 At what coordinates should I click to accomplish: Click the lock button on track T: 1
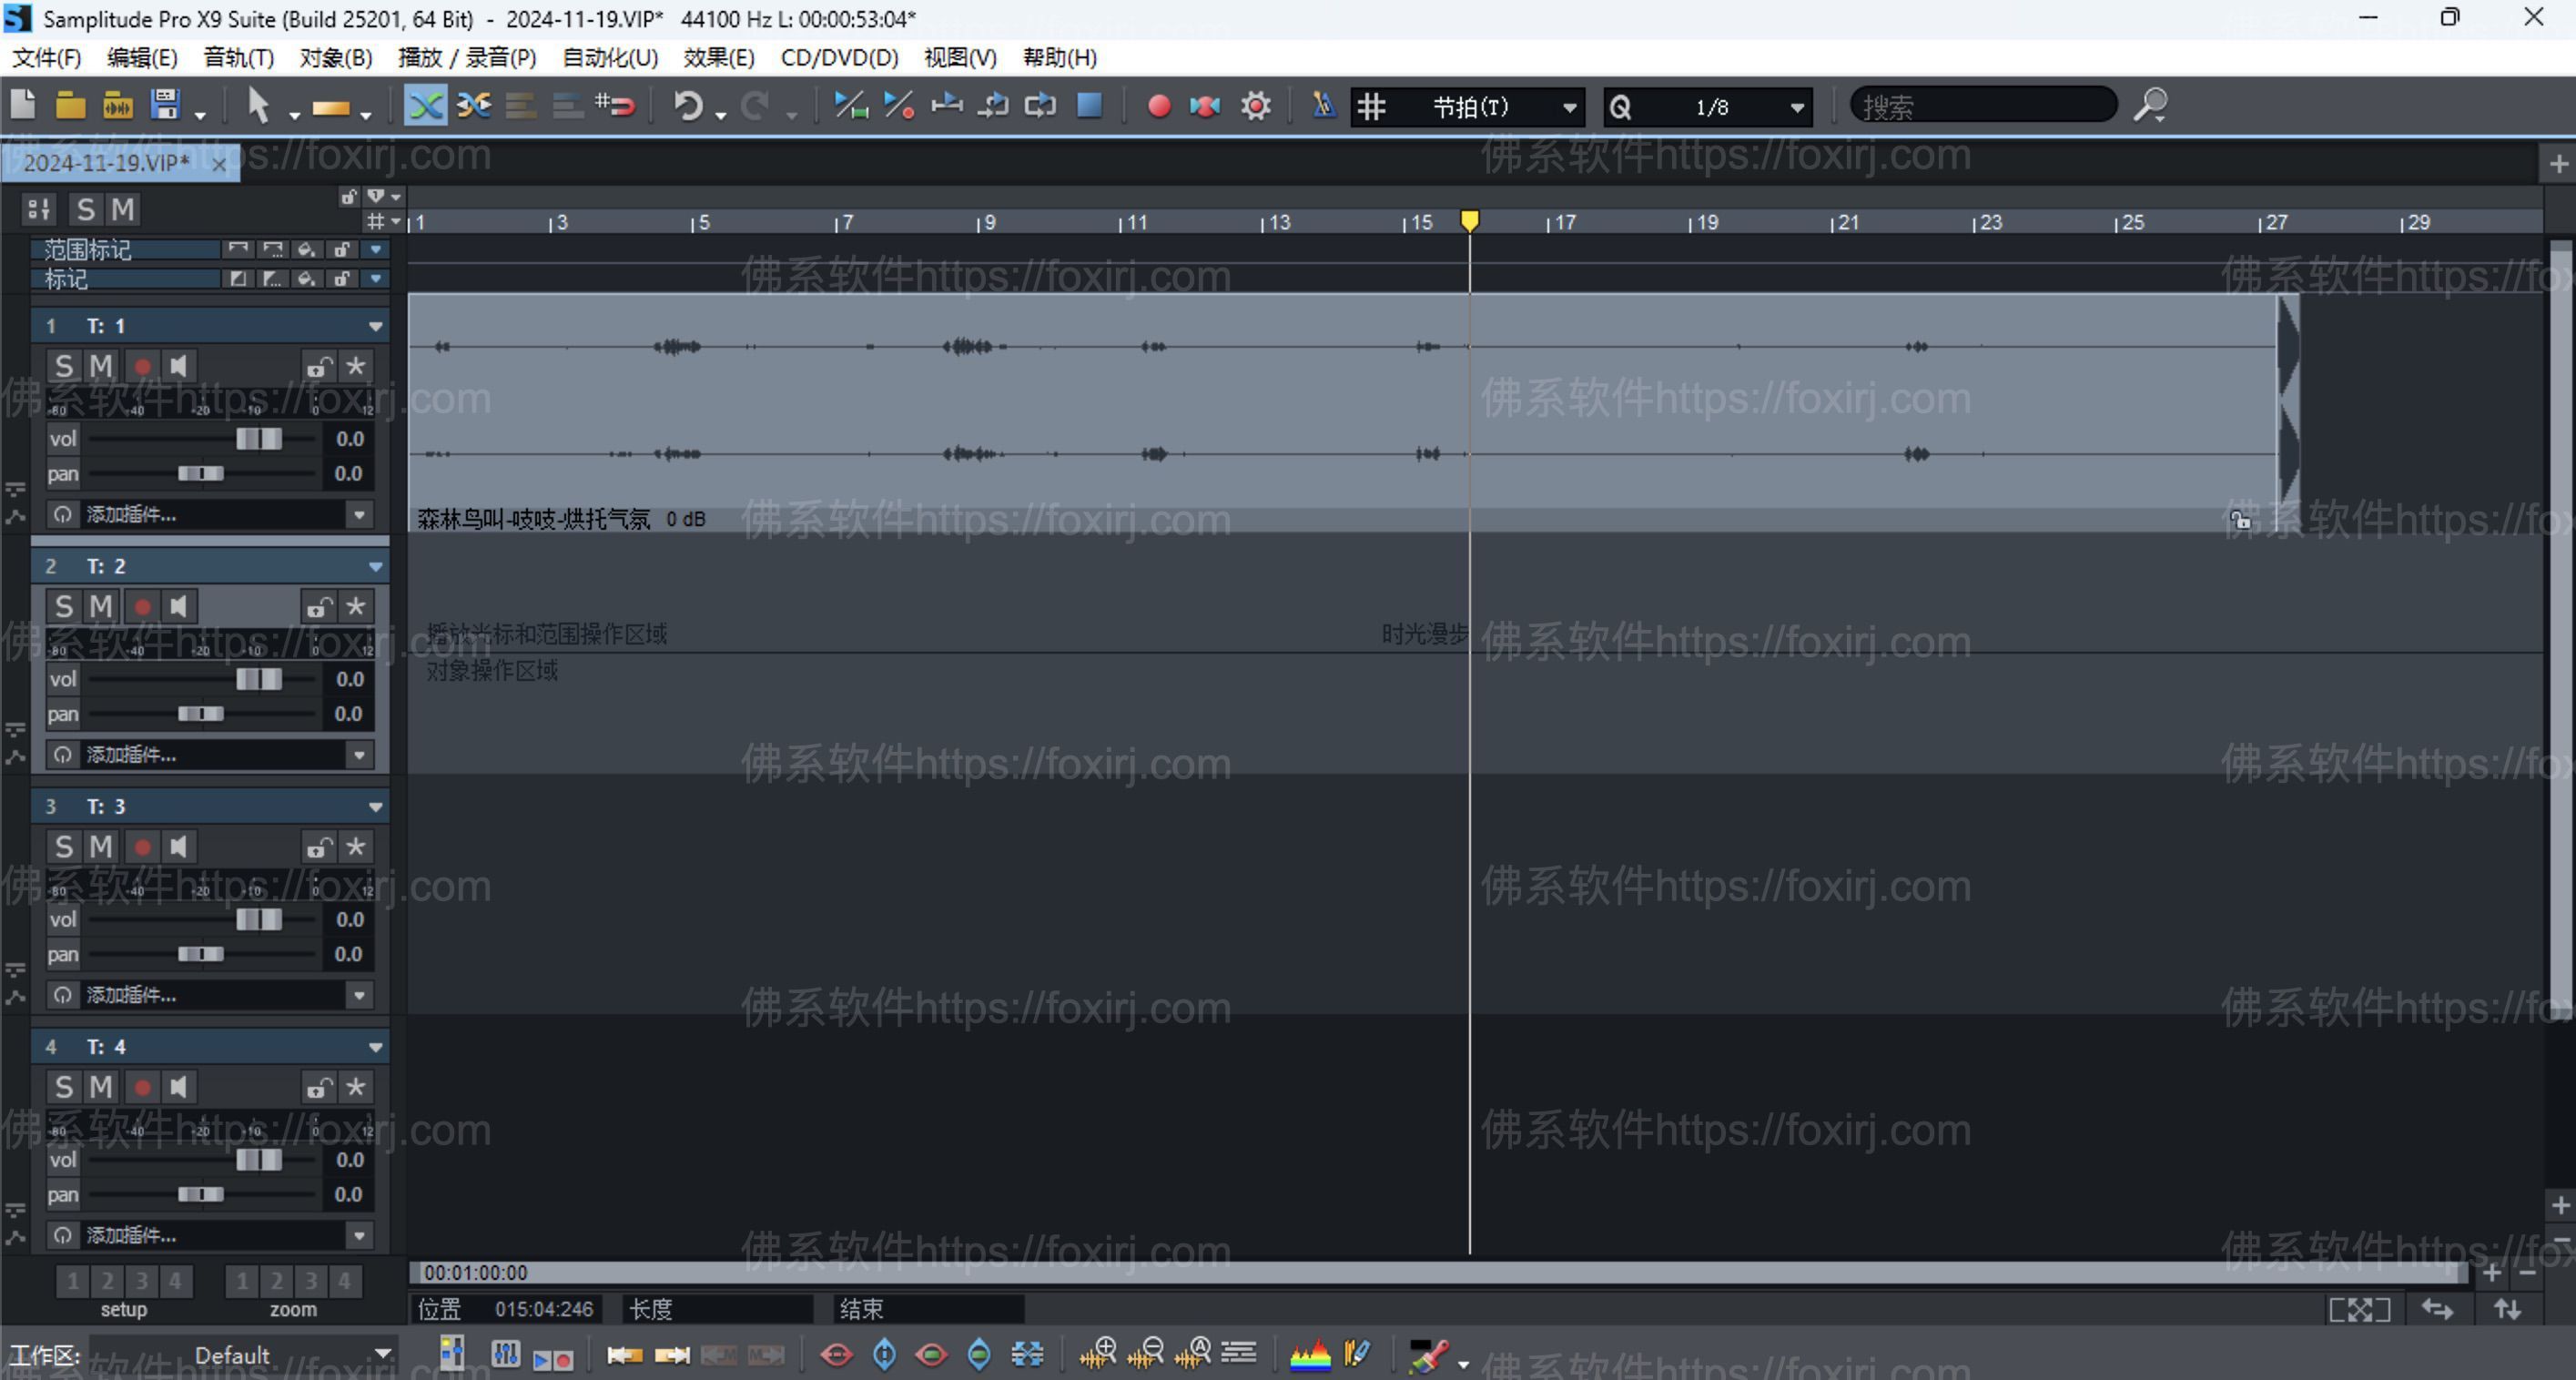point(318,366)
